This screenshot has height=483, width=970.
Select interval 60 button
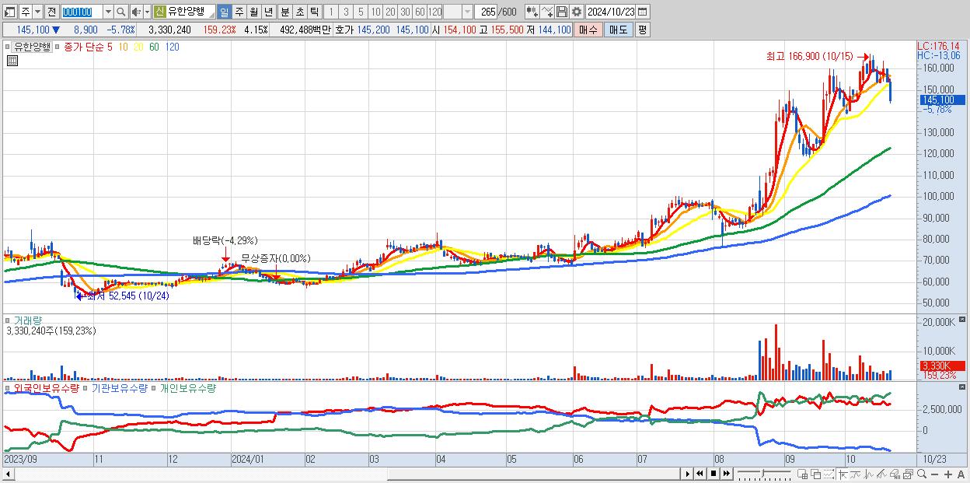click(420, 12)
